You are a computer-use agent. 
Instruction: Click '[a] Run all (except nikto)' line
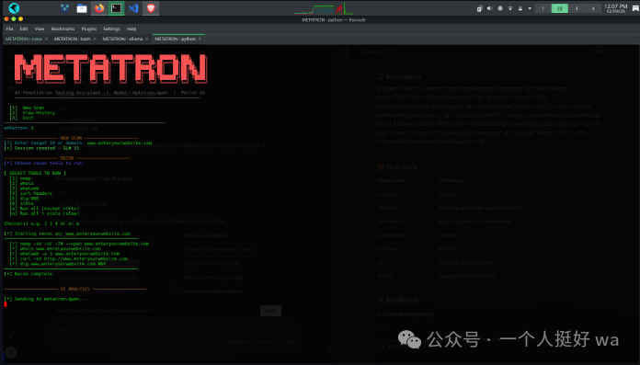click(44, 208)
